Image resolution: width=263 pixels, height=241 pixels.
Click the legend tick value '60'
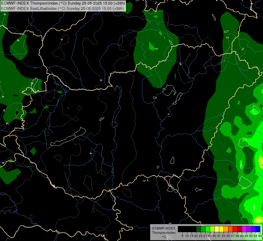coord(260,236)
